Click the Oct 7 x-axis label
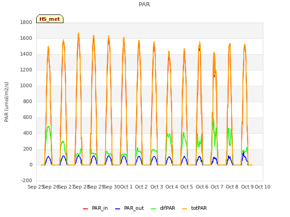 point(217,187)
